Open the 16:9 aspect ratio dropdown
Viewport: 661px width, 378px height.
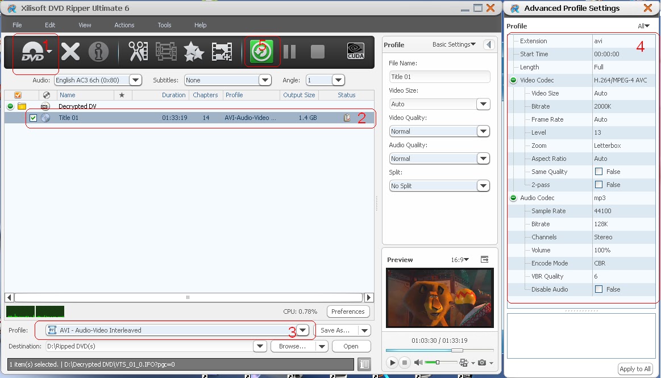(460, 260)
